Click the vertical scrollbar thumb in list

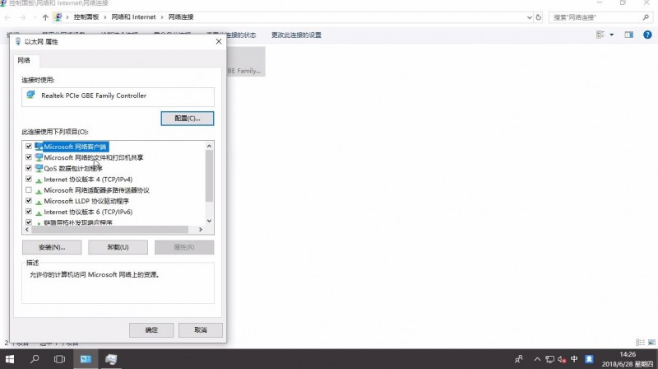click(209, 175)
